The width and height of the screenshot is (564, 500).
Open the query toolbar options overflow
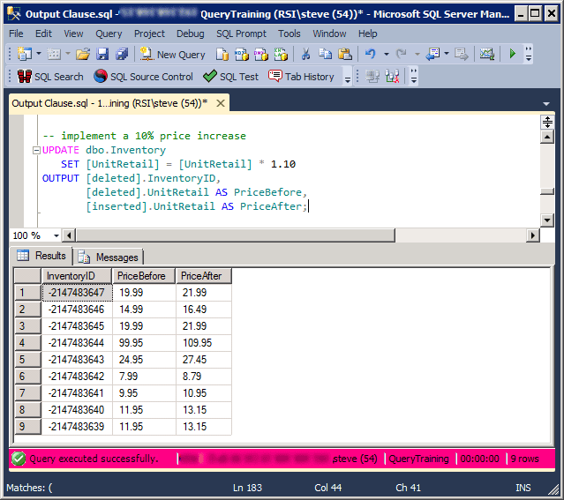pyautogui.click(x=414, y=77)
